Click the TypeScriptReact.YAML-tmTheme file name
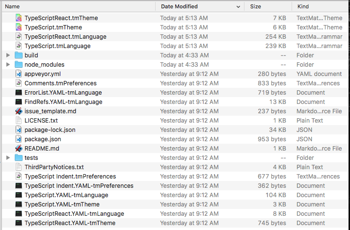 70,223
